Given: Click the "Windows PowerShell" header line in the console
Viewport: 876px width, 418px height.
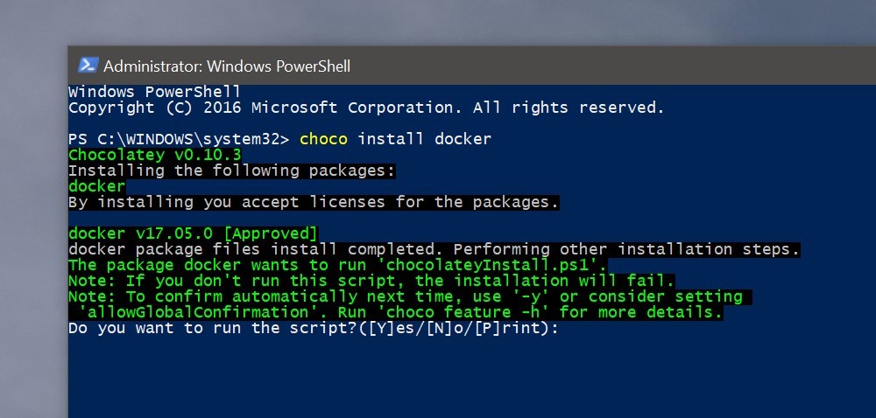Looking at the screenshot, I should click(x=154, y=92).
